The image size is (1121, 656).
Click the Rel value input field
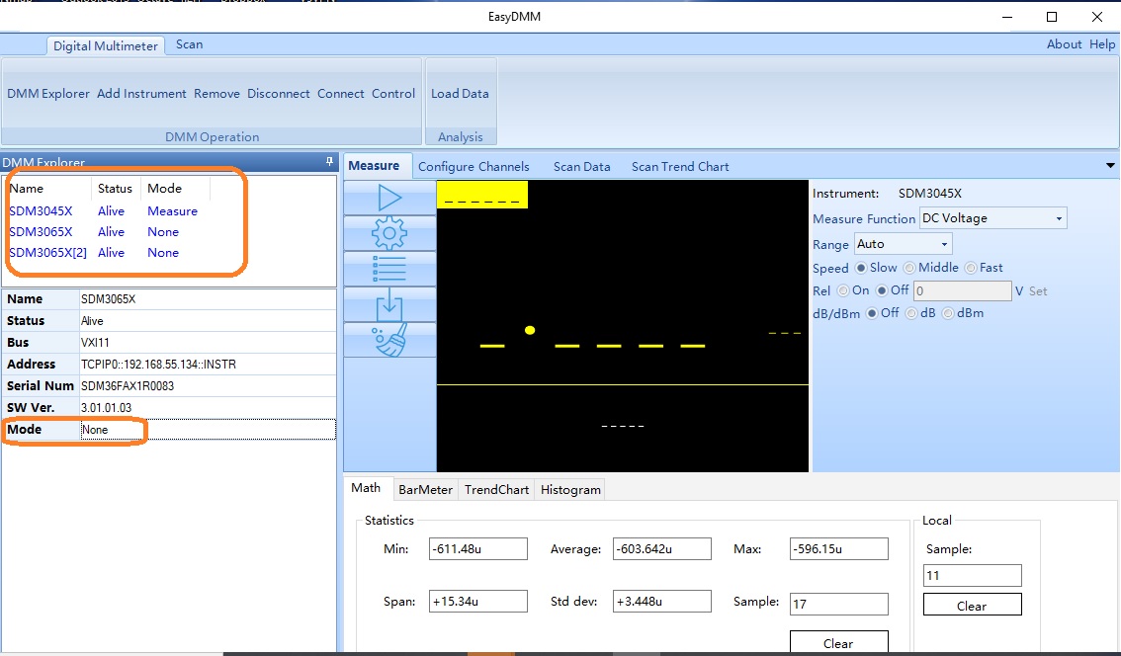[962, 290]
